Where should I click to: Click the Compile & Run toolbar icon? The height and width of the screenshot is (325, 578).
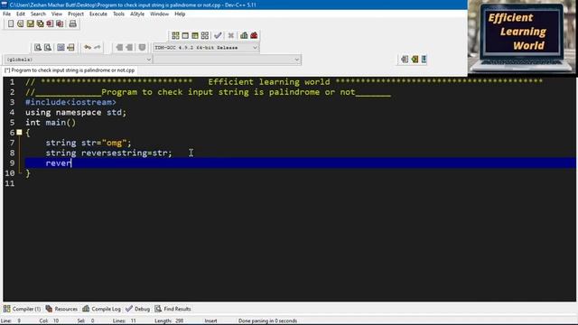[195, 35]
